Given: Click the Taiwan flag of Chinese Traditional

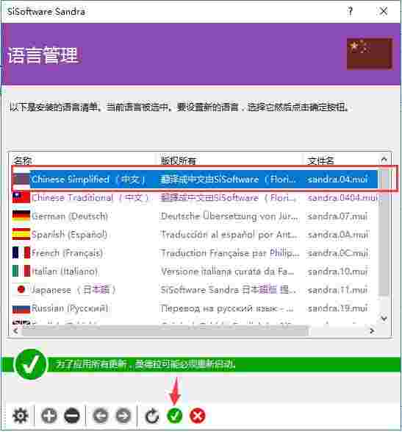Looking at the screenshot, I should point(21,197).
